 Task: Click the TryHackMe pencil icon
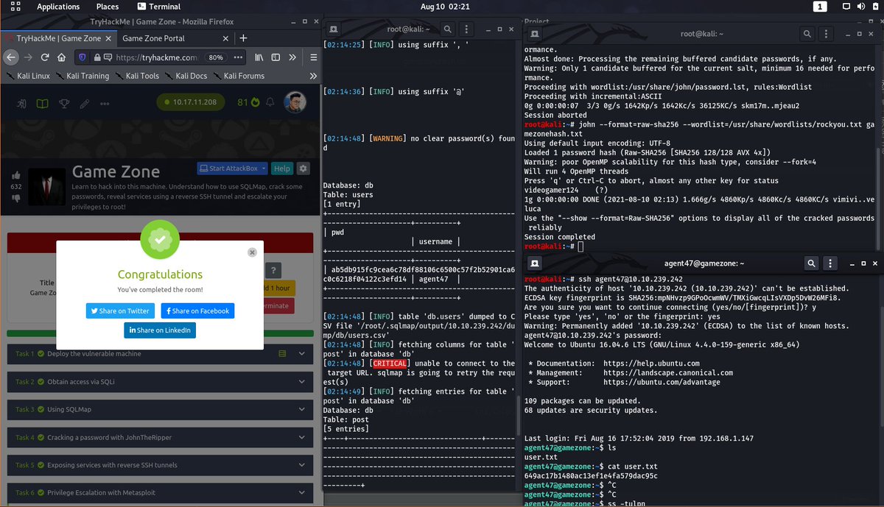[x=85, y=102]
